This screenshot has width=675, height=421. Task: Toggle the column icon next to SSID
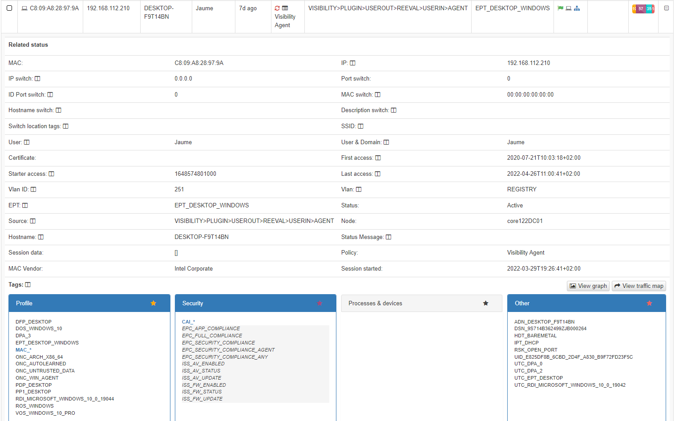pyautogui.click(x=360, y=126)
